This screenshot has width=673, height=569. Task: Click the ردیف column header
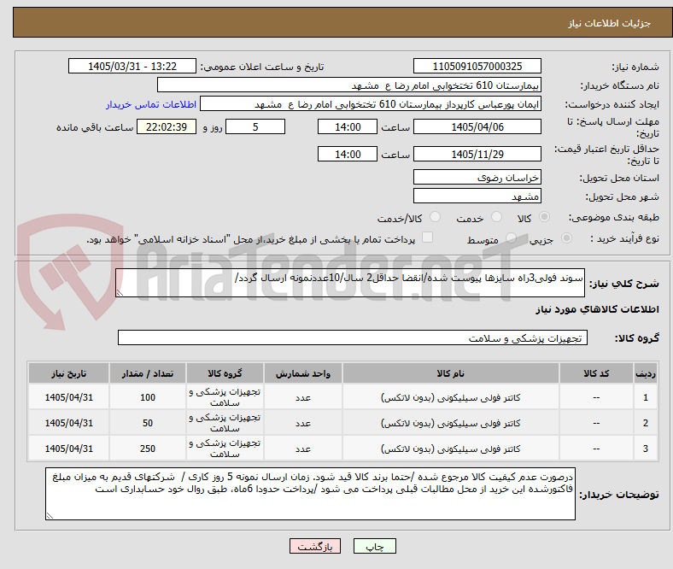[645, 373]
